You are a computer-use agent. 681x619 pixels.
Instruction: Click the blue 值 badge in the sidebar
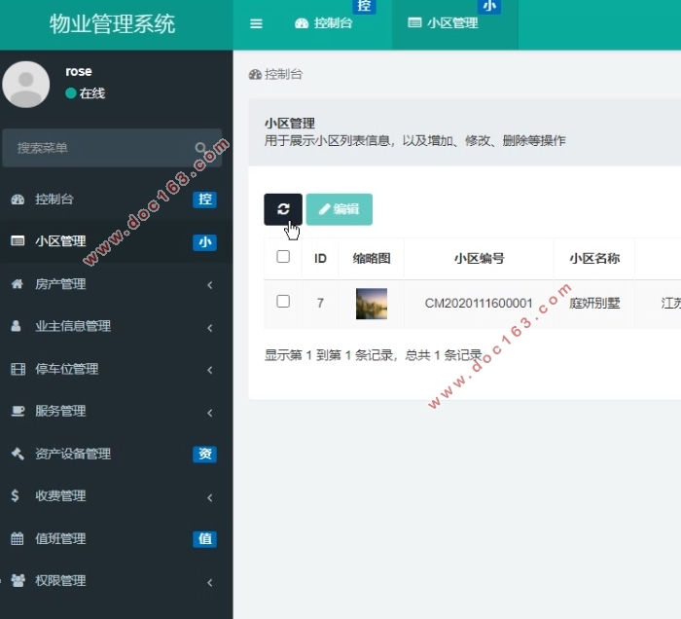click(204, 539)
